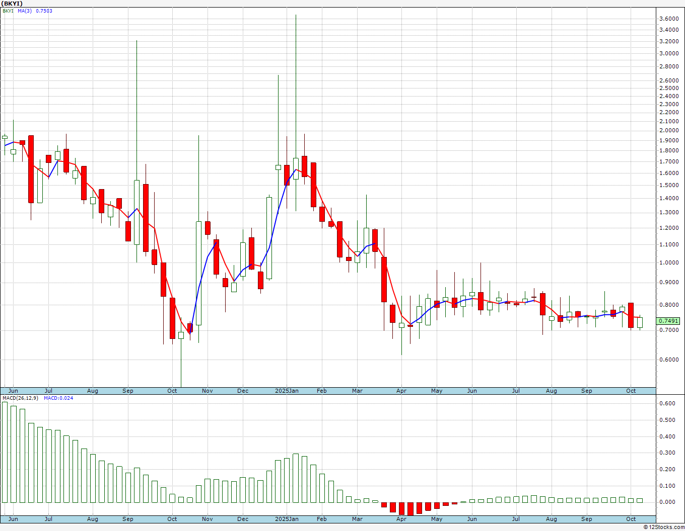The image size is (685, 531).
Task: Click the 2.4000 price axis label
Action: coord(668,96)
